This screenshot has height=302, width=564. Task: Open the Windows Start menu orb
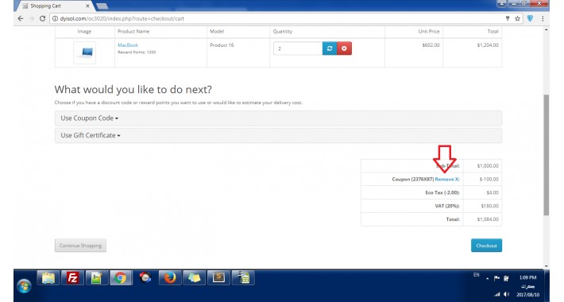[24, 286]
